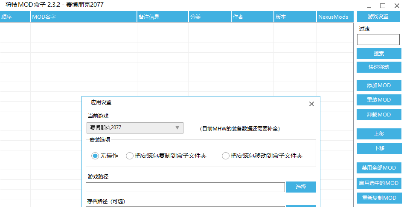The height and width of the screenshot is (207, 404).
Task: Close the 应用设置 dialog
Action: [x=311, y=104]
